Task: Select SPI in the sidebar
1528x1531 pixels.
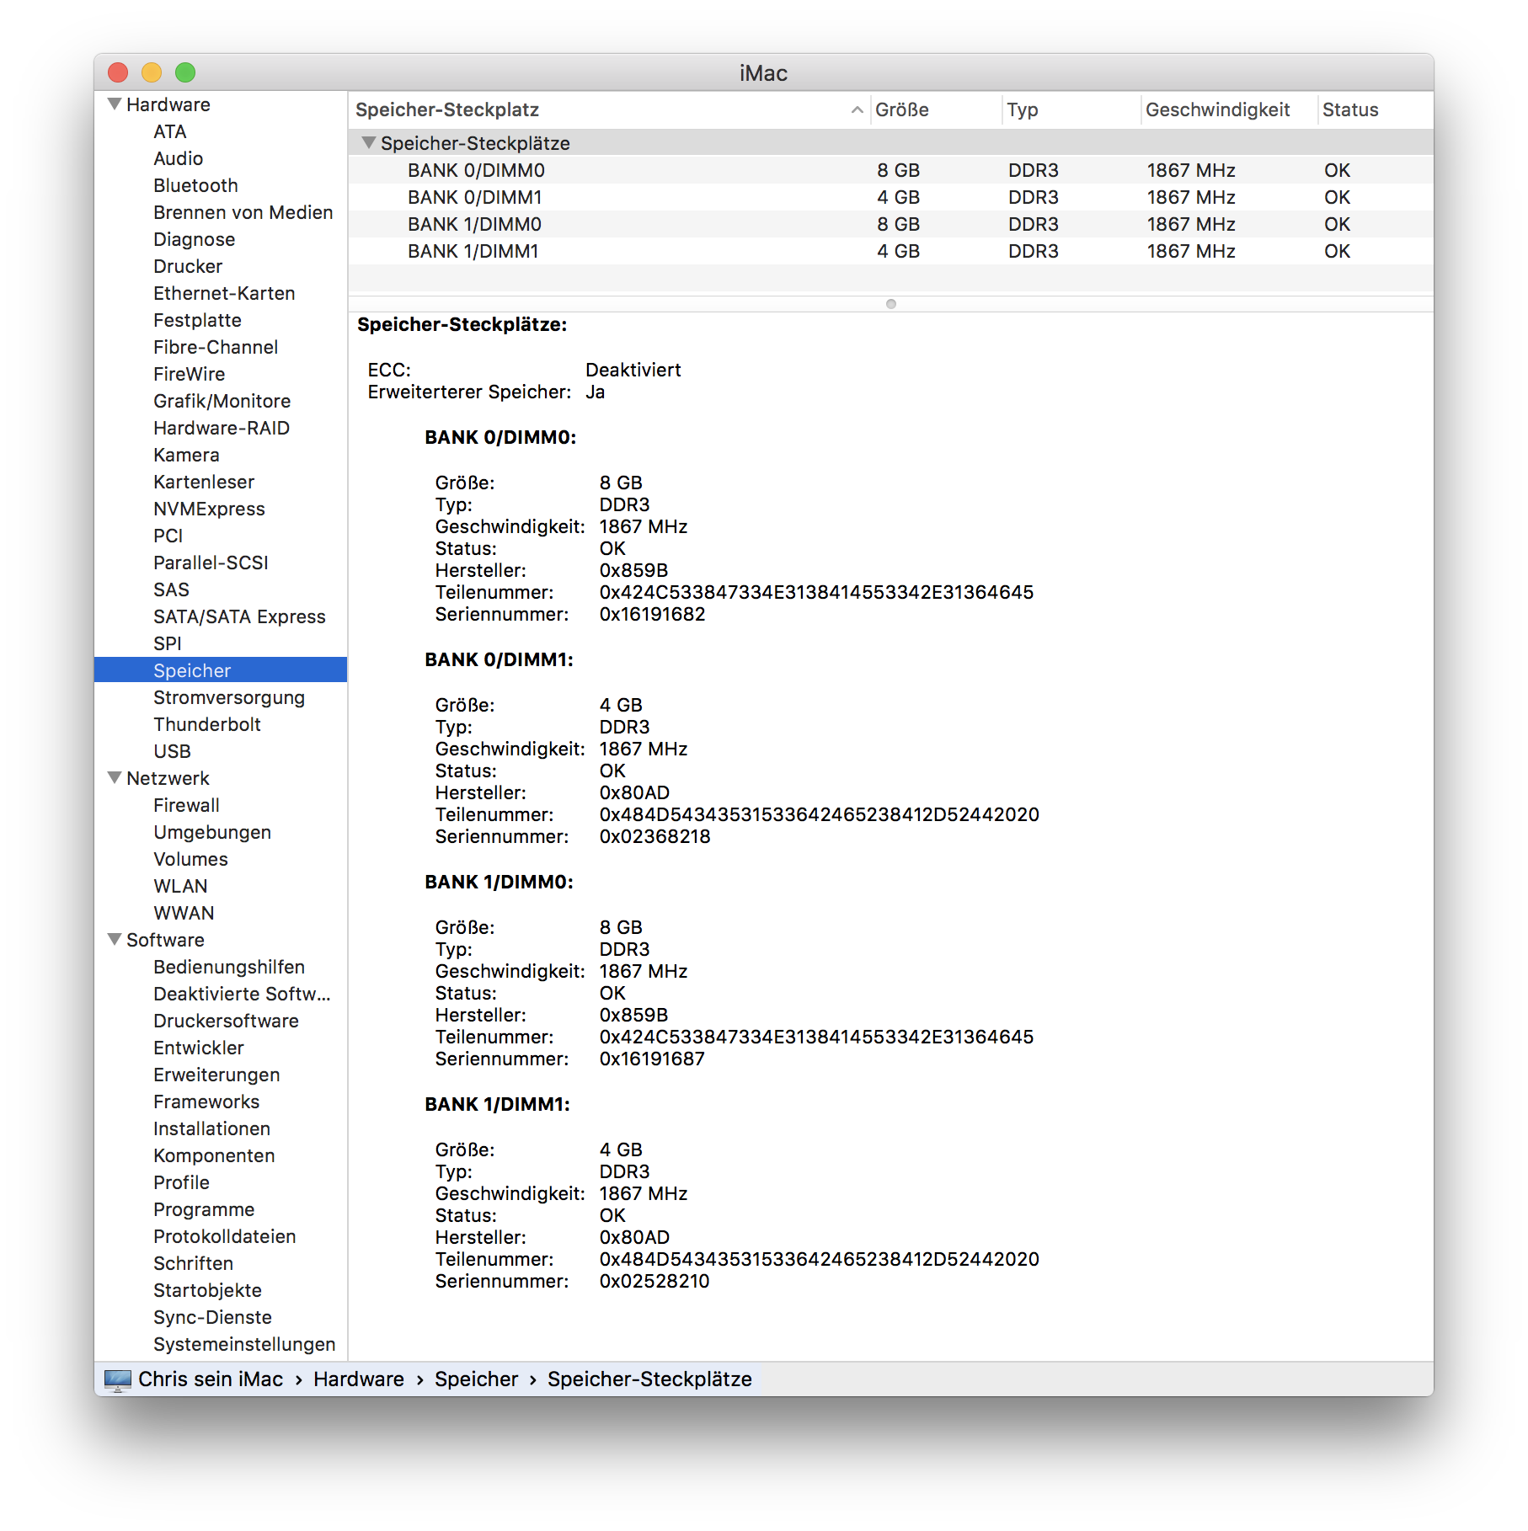Action: pyautogui.click(x=168, y=643)
